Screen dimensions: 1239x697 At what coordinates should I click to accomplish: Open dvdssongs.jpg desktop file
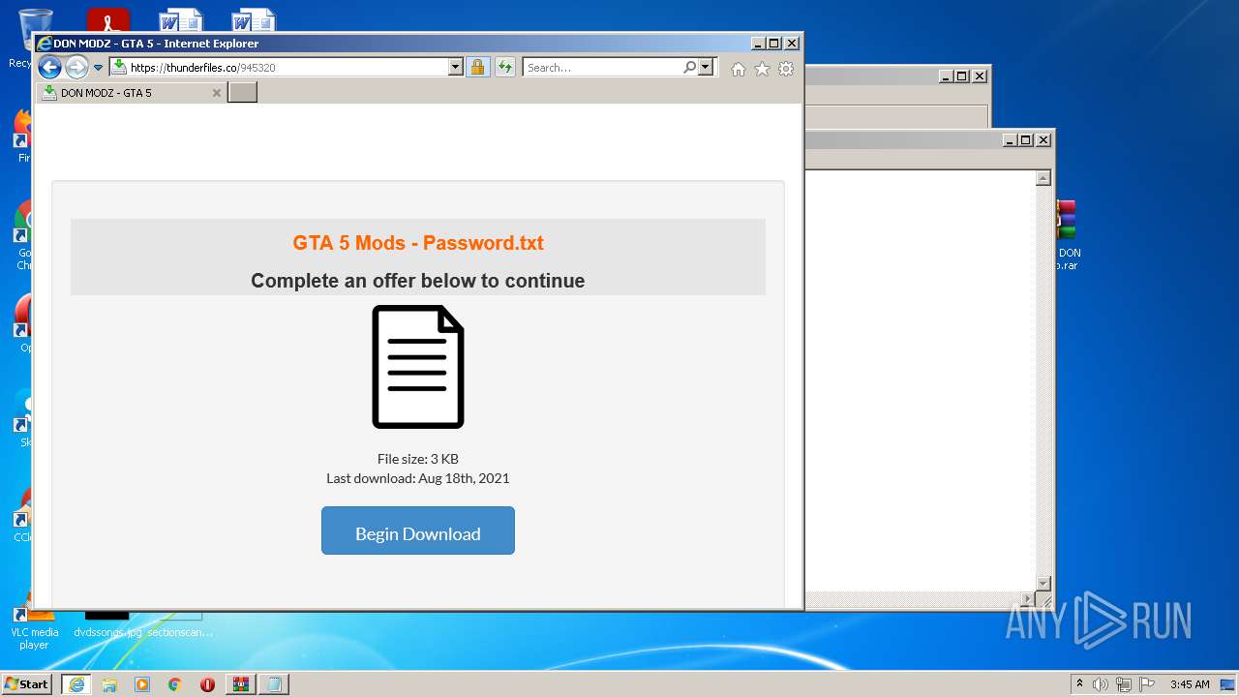pyautogui.click(x=107, y=624)
